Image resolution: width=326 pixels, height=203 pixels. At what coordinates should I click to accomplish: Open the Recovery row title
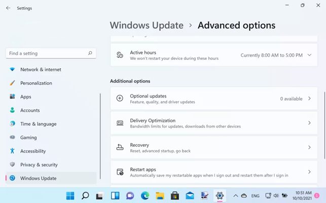point(139,145)
